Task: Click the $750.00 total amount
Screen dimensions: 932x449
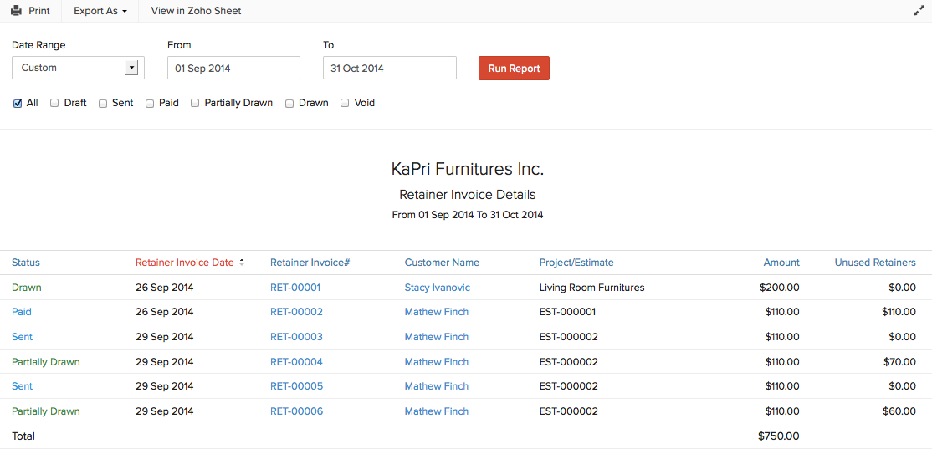Action: click(x=779, y=436)
